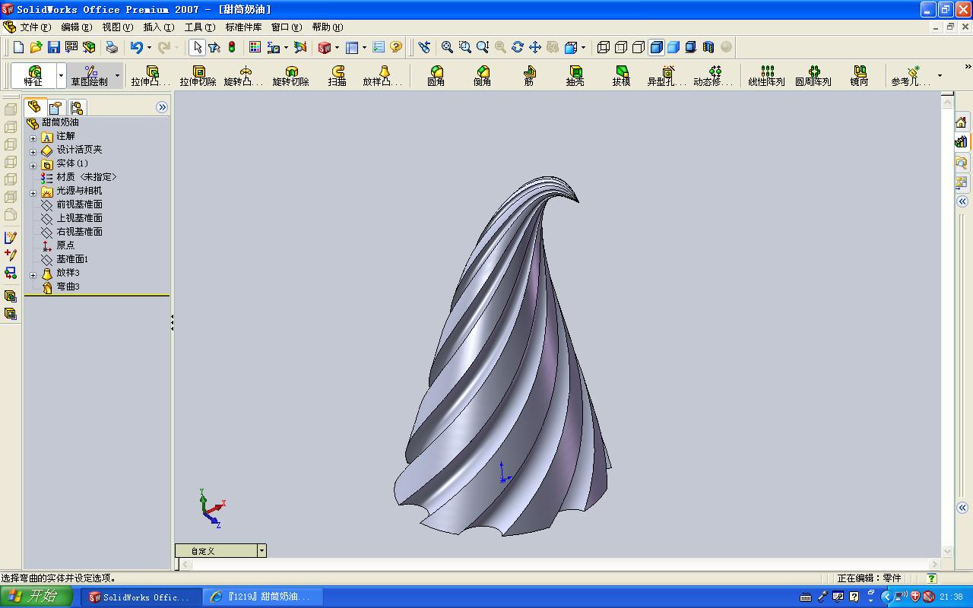Select the 弯曲3 feature in the tree
This screenshot has height=608, width=973.
[x=68, y=287]
